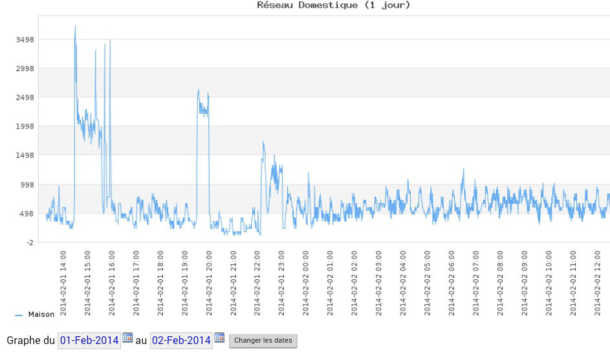Image resolution: width=610 pixels, height=355 pixels.
Task: Open the end date calendar picker icon
Action: [x=219, y=338]
